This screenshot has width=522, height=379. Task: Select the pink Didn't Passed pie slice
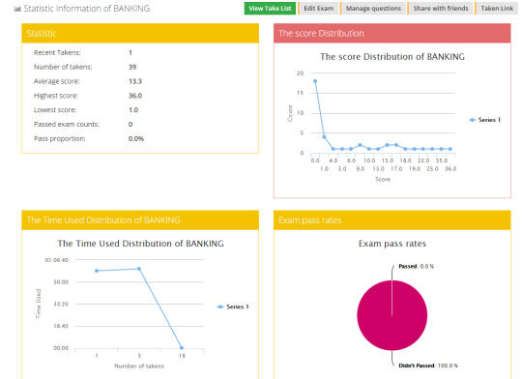coord(392,315)
